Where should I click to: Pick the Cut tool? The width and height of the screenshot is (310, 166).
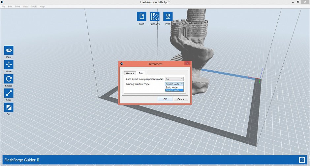click(9, 107)
